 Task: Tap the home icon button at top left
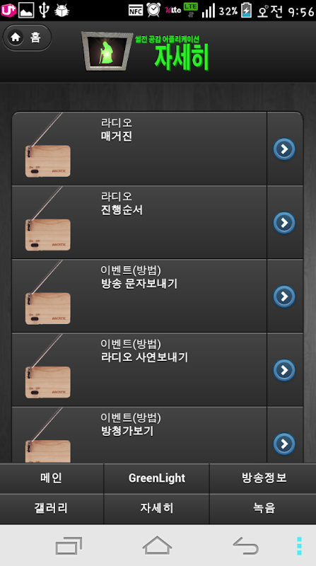(x=27, y=37)
